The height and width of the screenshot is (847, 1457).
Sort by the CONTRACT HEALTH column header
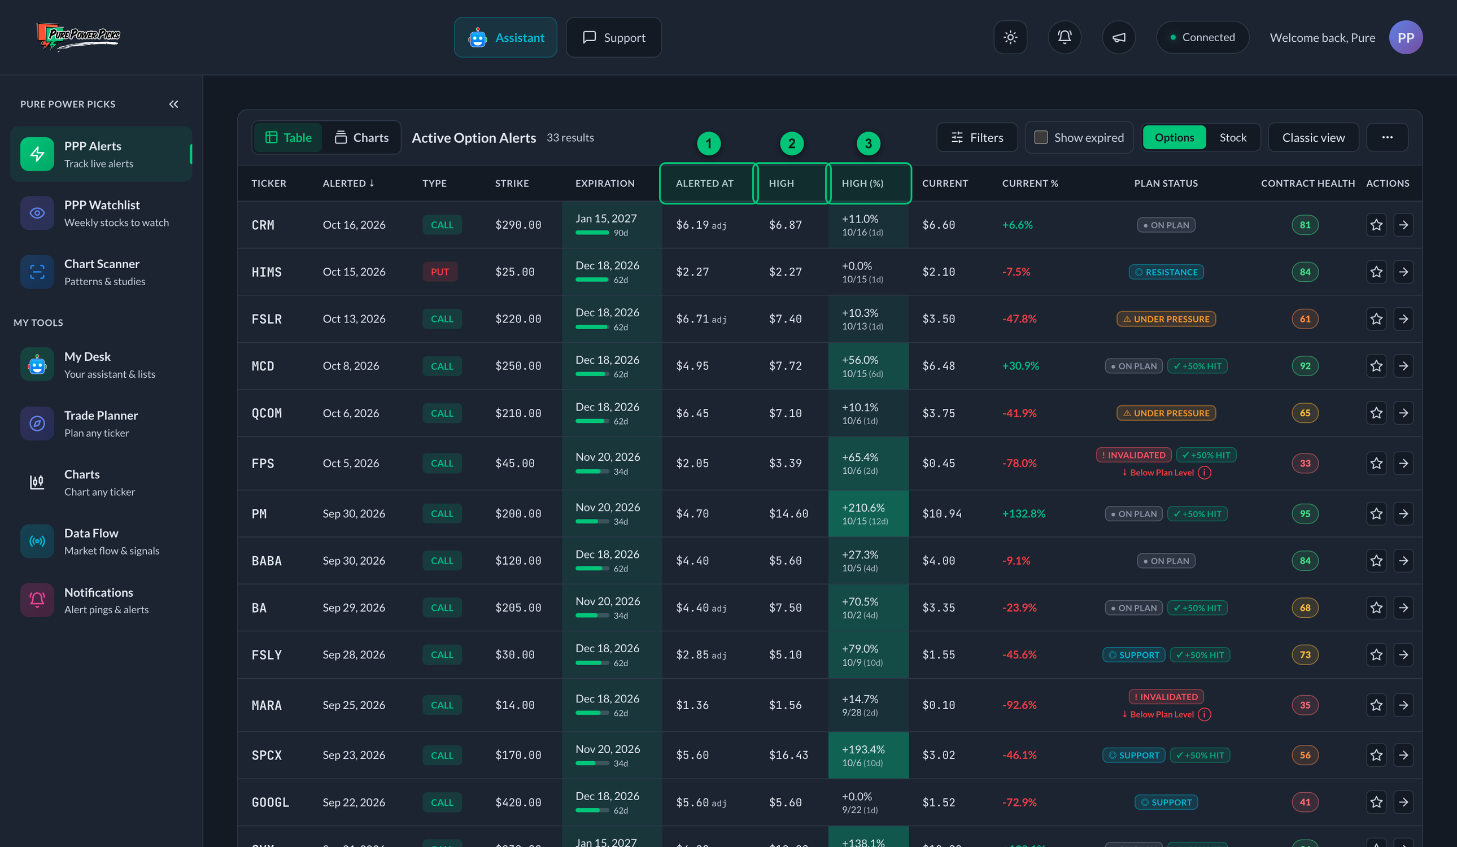(x=1308, y=184)
